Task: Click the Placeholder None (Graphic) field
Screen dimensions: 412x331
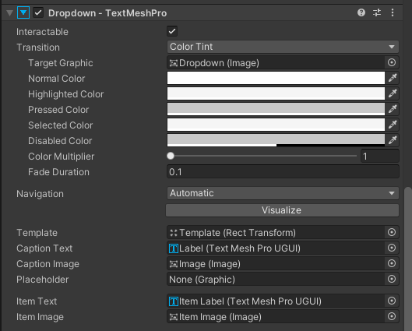Action: 276,280
